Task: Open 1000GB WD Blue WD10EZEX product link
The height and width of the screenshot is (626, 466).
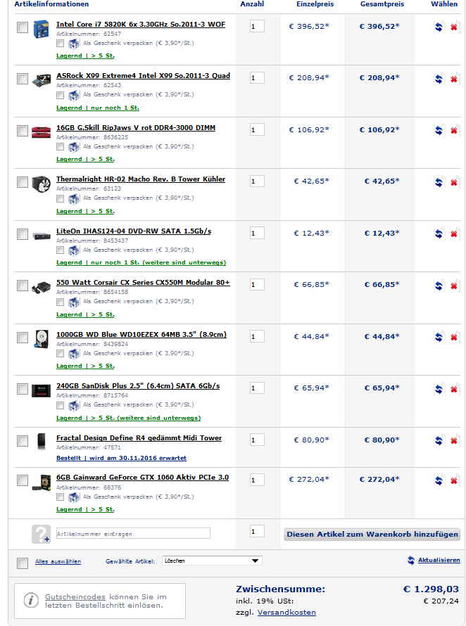Action: click(x=141, y=335)
